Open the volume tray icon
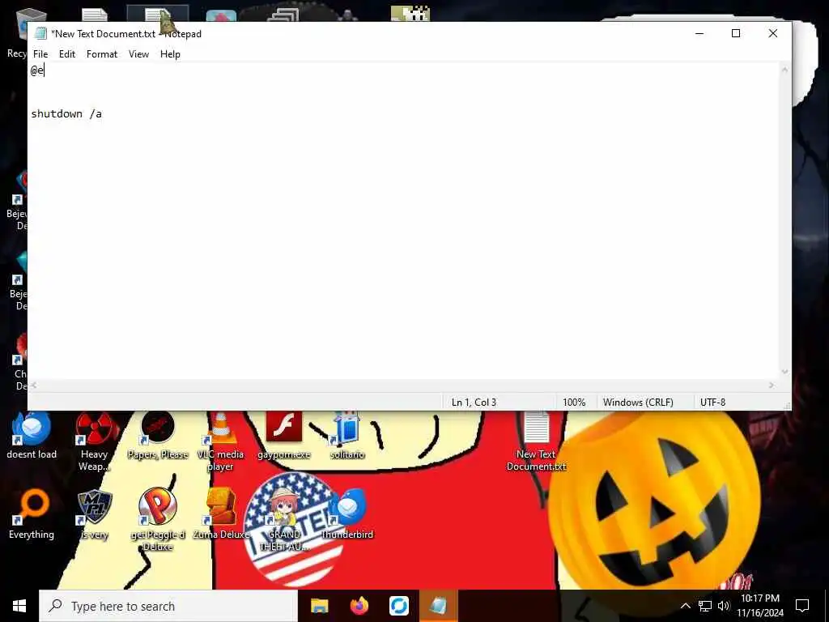829x622 pixels. [723, 606]
